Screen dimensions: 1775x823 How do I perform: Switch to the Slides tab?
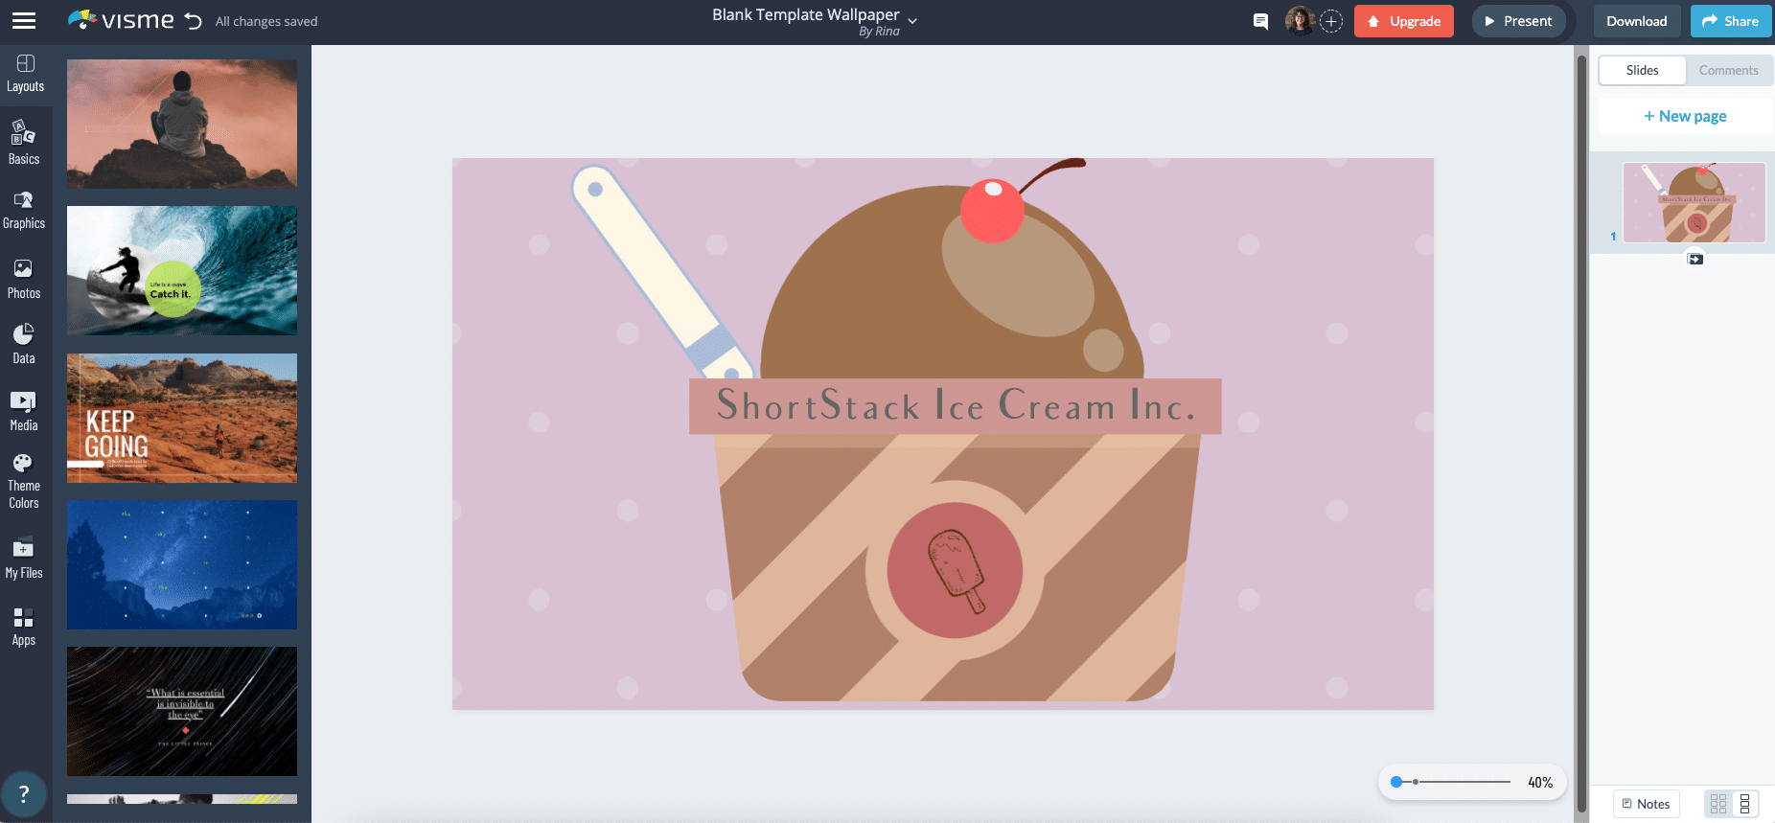1642,70
